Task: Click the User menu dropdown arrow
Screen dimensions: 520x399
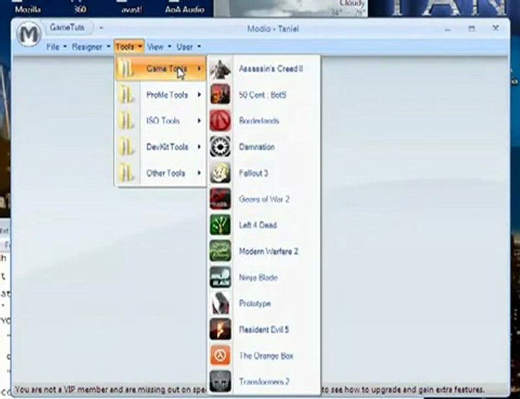Action: pyautogui.click(x=199, y=47)
